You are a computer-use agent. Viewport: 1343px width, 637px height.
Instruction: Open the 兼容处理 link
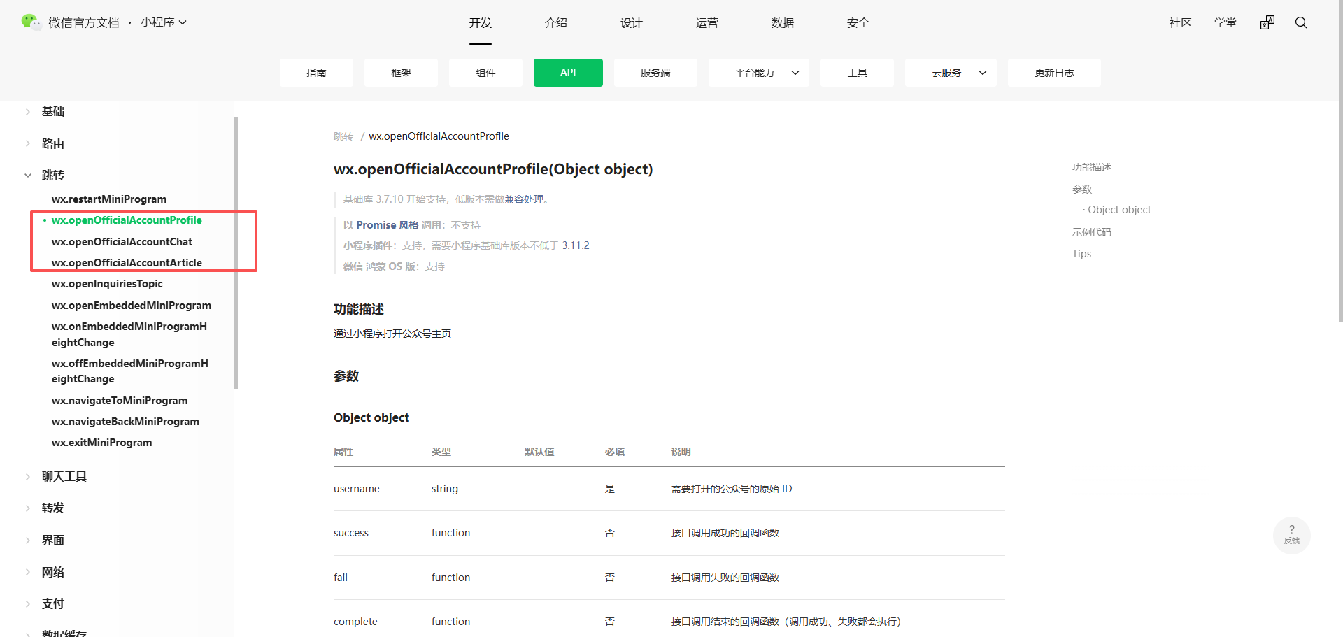(x=524, y=199)
